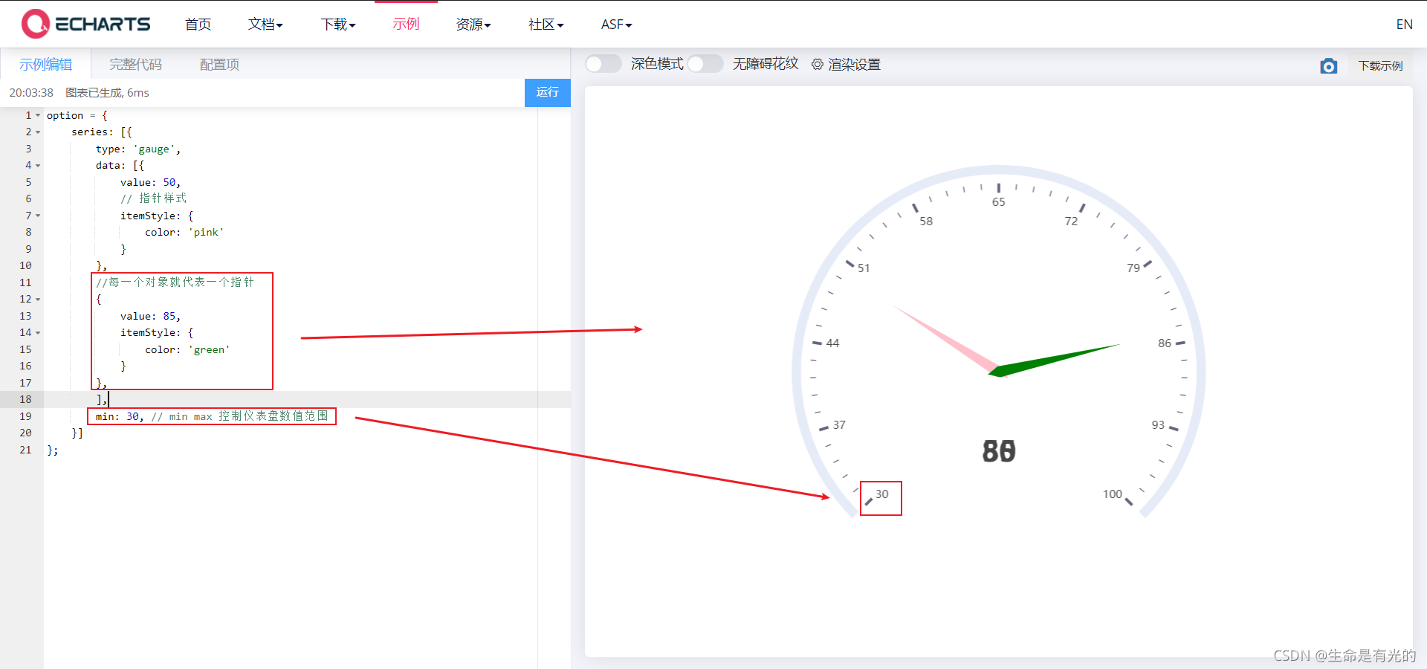Collapse code fold arrow on line 2
This screenshot has width=1427, height=669.
pyautogui.click(x=38, y=132)
